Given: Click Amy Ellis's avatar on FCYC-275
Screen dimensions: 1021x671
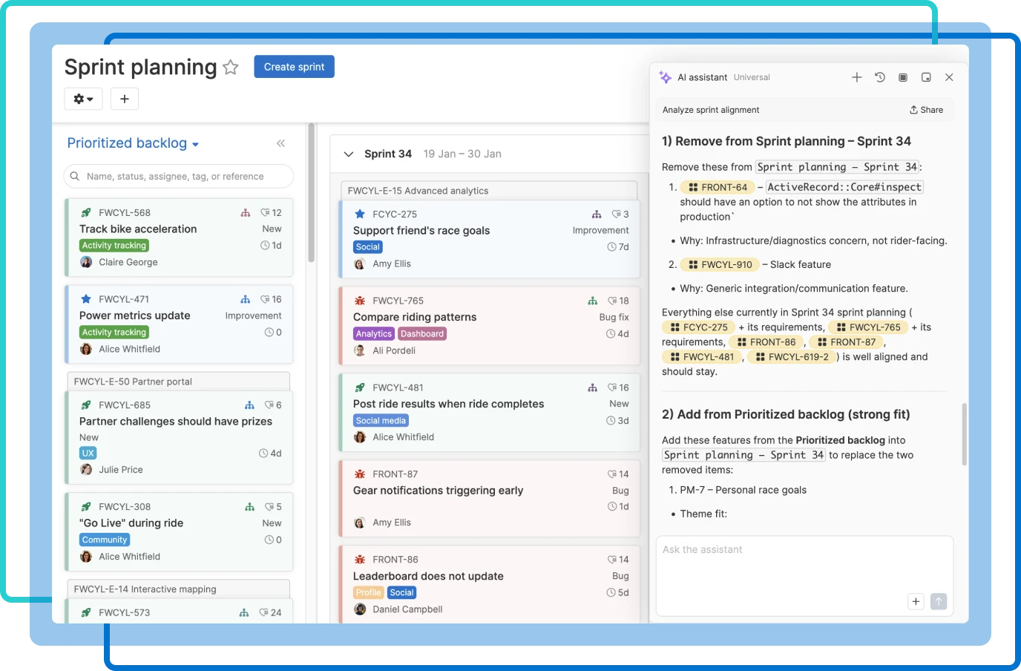Looking at the screenshot, I should tap(360, 264).
